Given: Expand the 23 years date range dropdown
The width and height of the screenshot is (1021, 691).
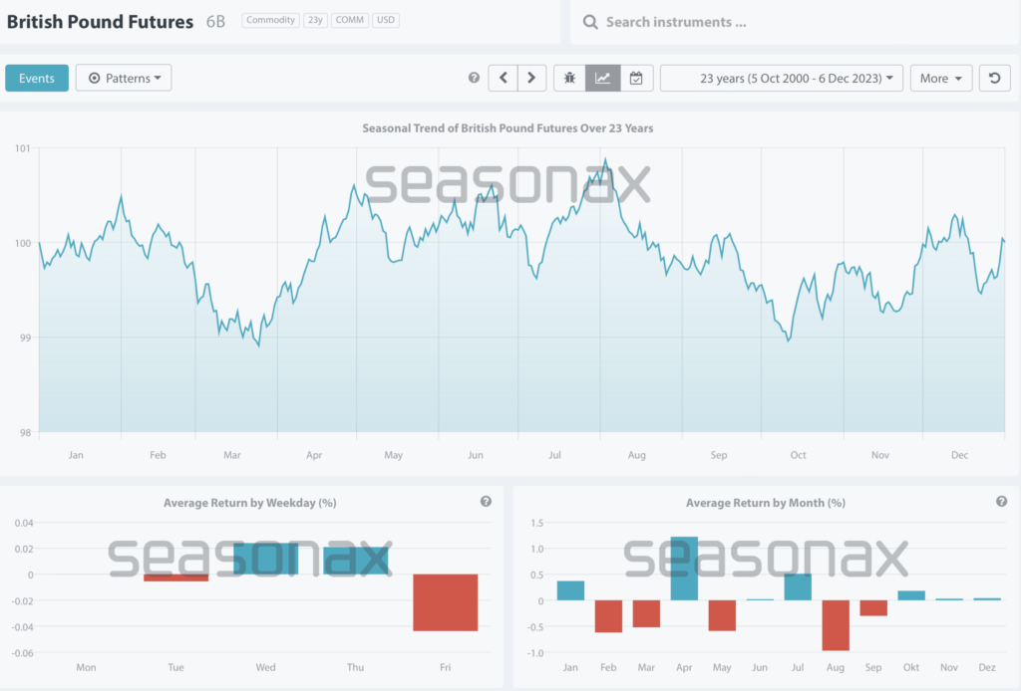Looking at the screenshot, I should pos(782,78).
